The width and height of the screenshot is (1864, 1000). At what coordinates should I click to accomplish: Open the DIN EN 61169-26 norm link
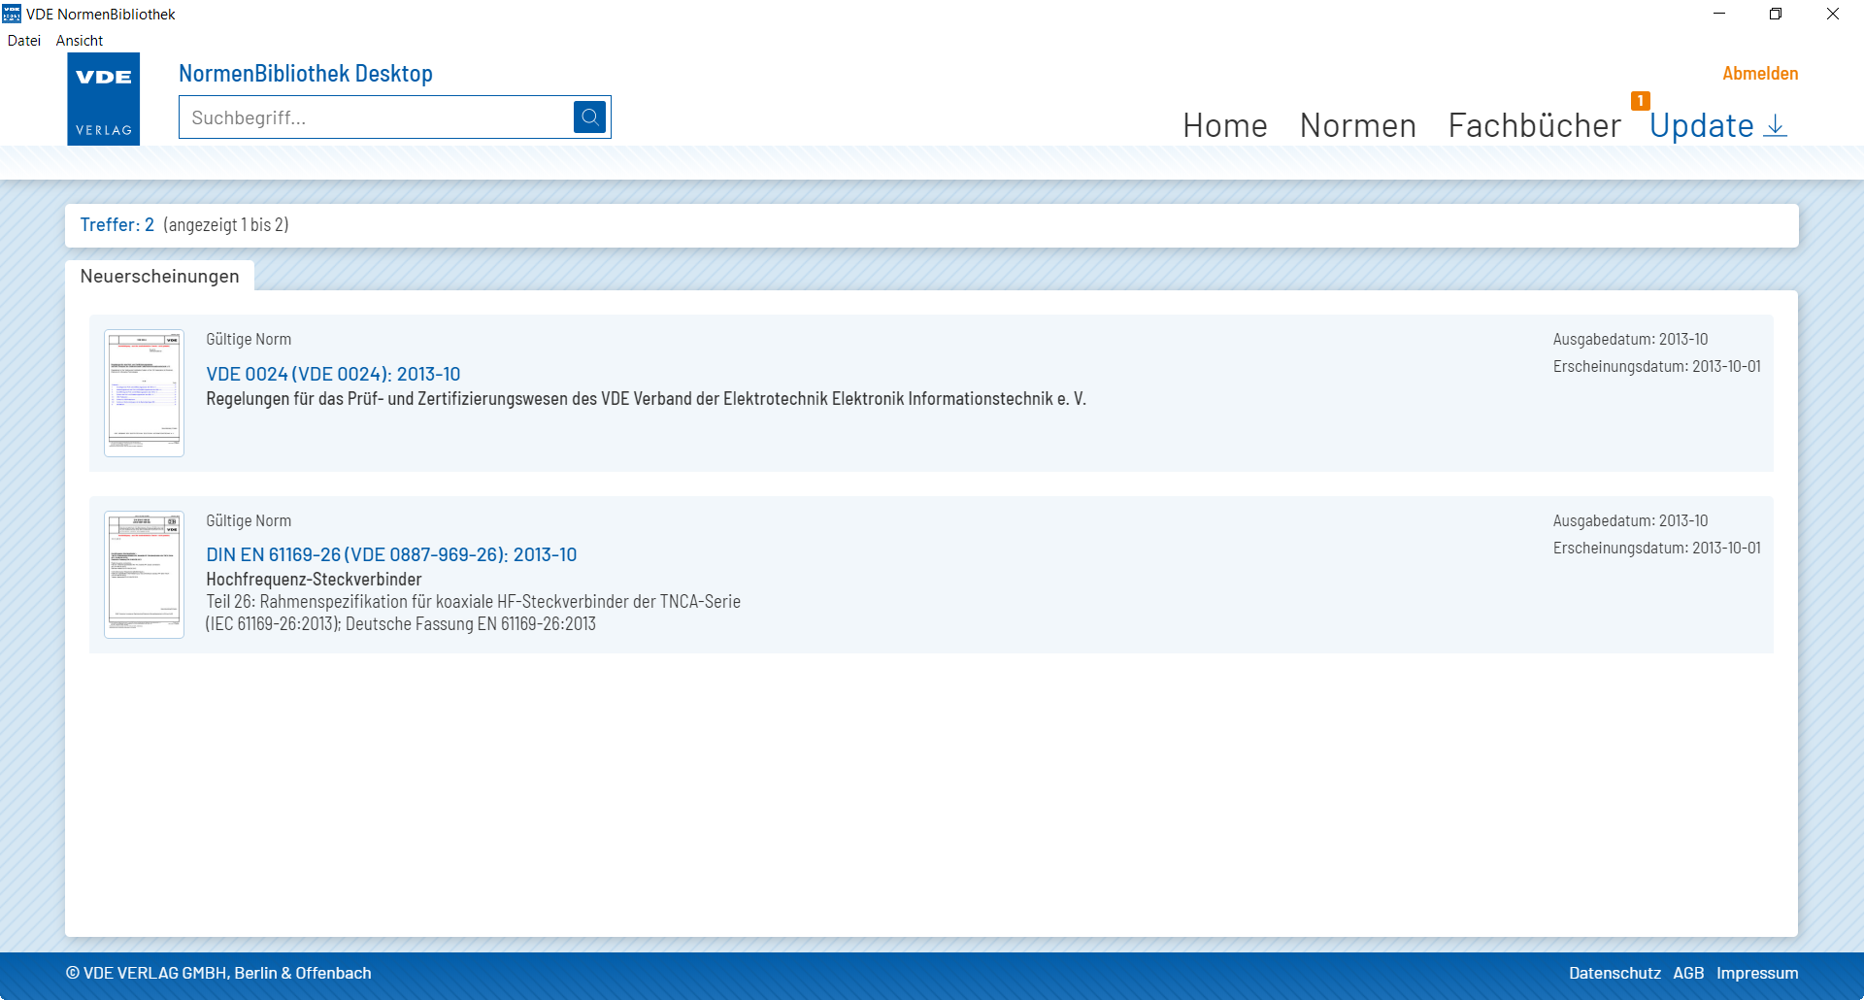coord(391,554)
